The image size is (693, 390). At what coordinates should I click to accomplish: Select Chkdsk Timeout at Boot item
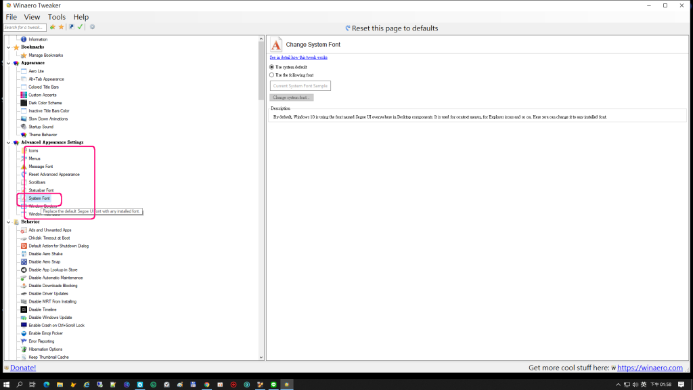click(x=49, y=238)
